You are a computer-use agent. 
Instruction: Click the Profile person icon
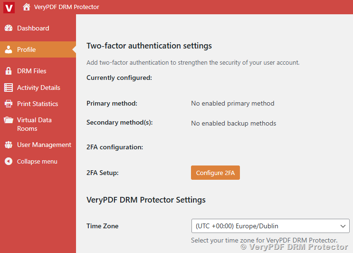9,49
